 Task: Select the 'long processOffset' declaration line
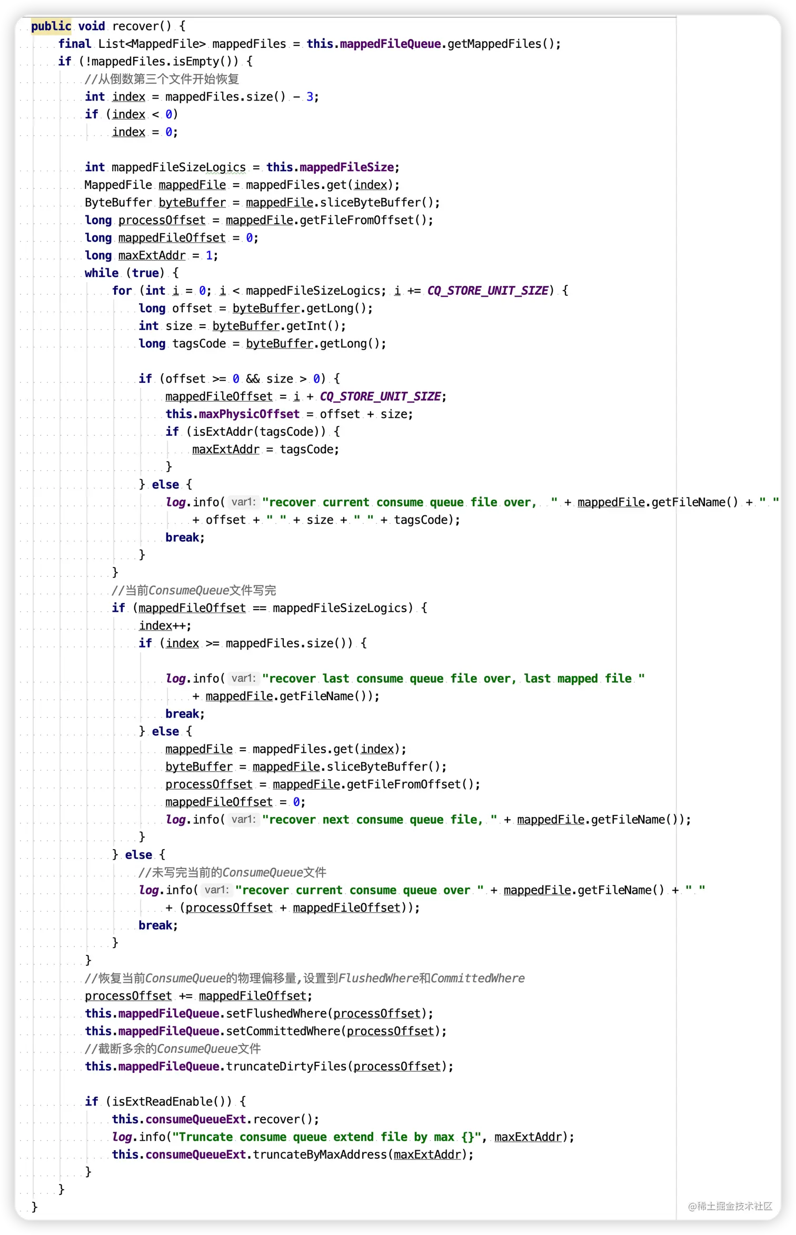[x=259, y=220]
